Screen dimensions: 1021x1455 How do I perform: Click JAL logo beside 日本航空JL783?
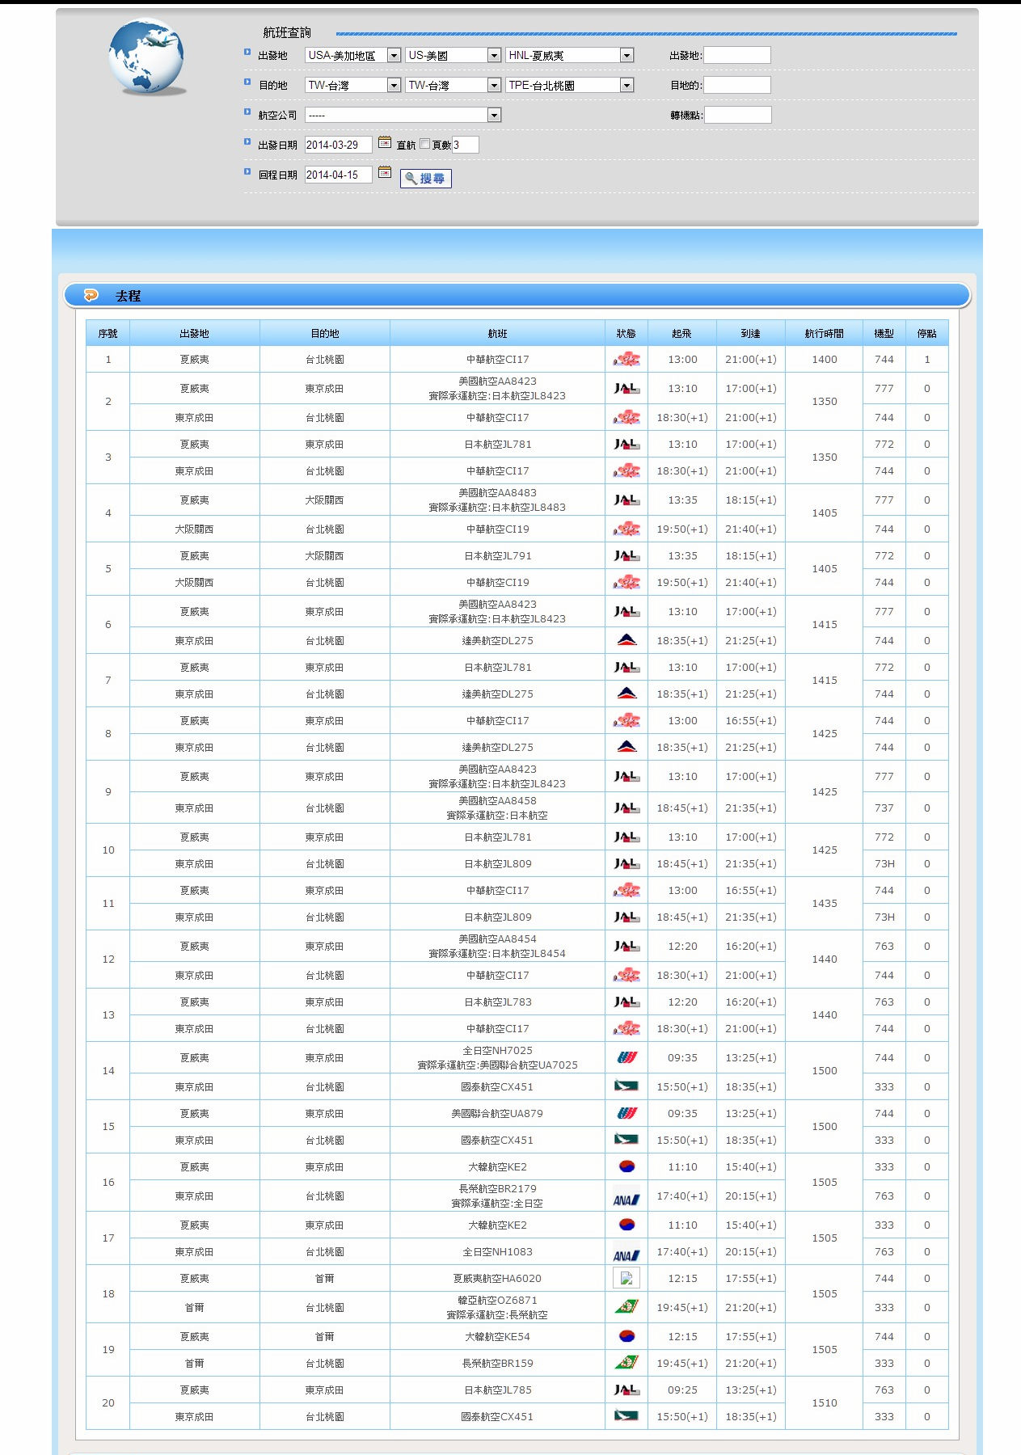coord(627,1002)
